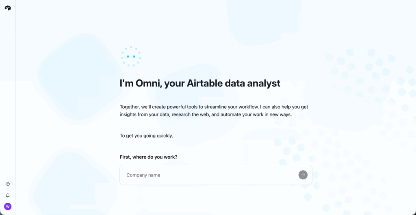
Task: Open the notifications bell
Action: pyautogui.click(x=8, y=196)
